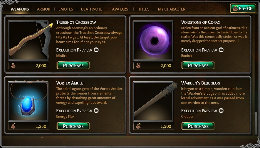
Task: Purchase the Trueshot Crossbow
Action: (x=73, y=65)
